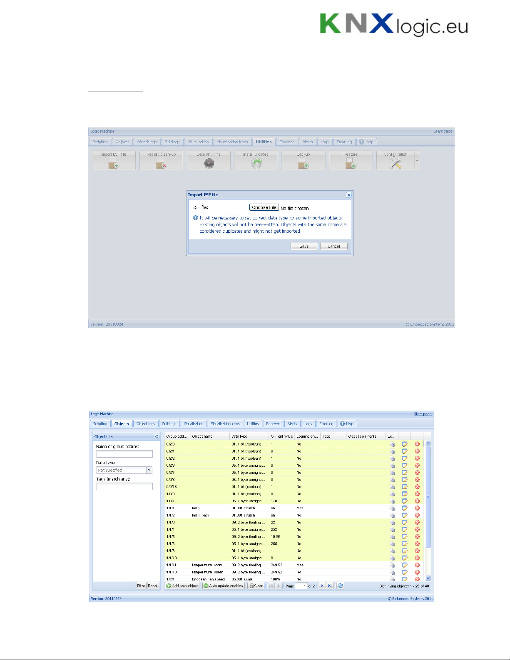
Task: Go to next page of objects
Action: tap(322, 585)
